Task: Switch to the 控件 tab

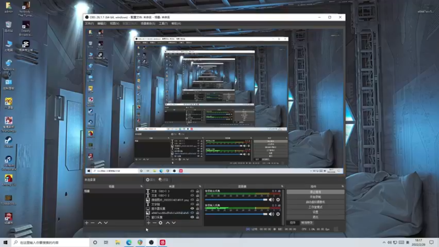Action: (292, 223)
